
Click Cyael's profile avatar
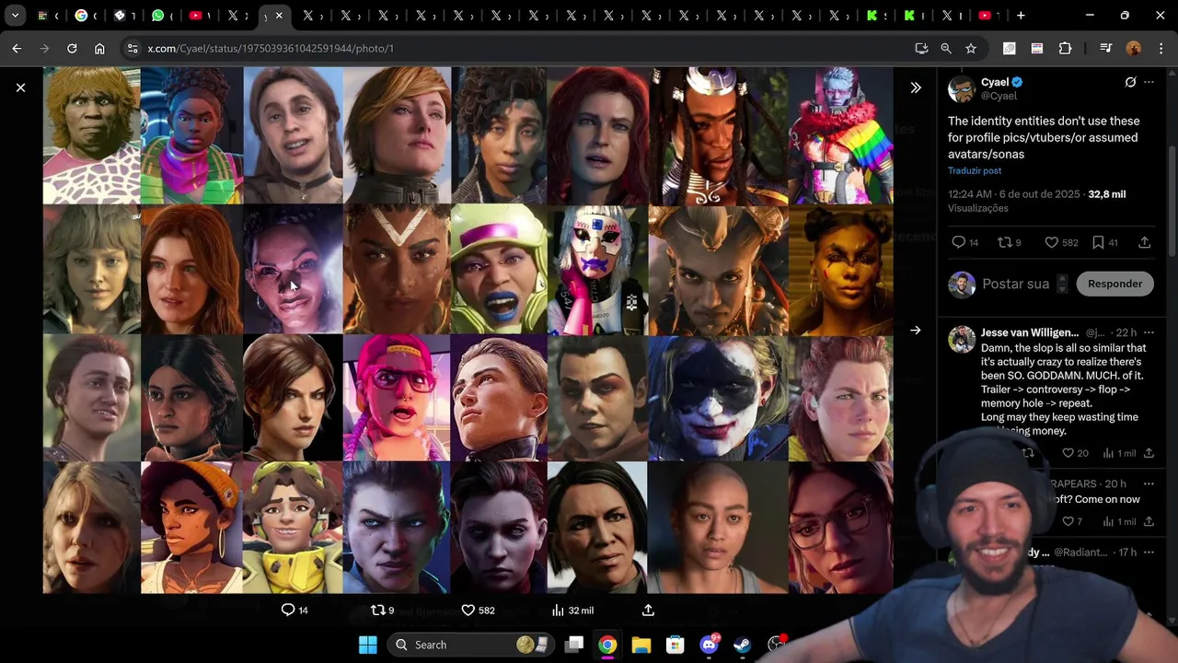pos(962,88)
